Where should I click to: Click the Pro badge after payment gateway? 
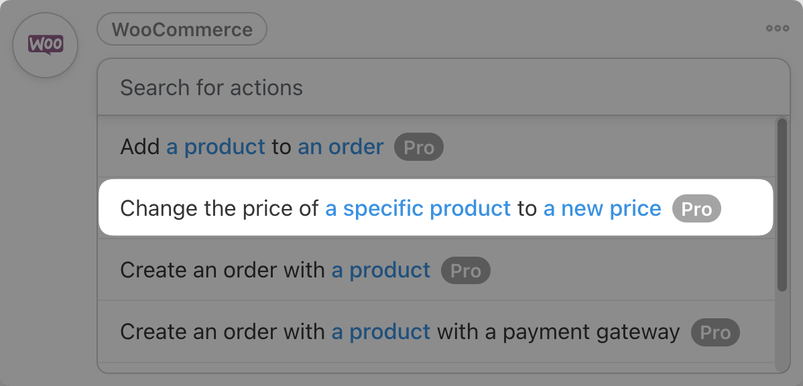[x=715, y=332]
